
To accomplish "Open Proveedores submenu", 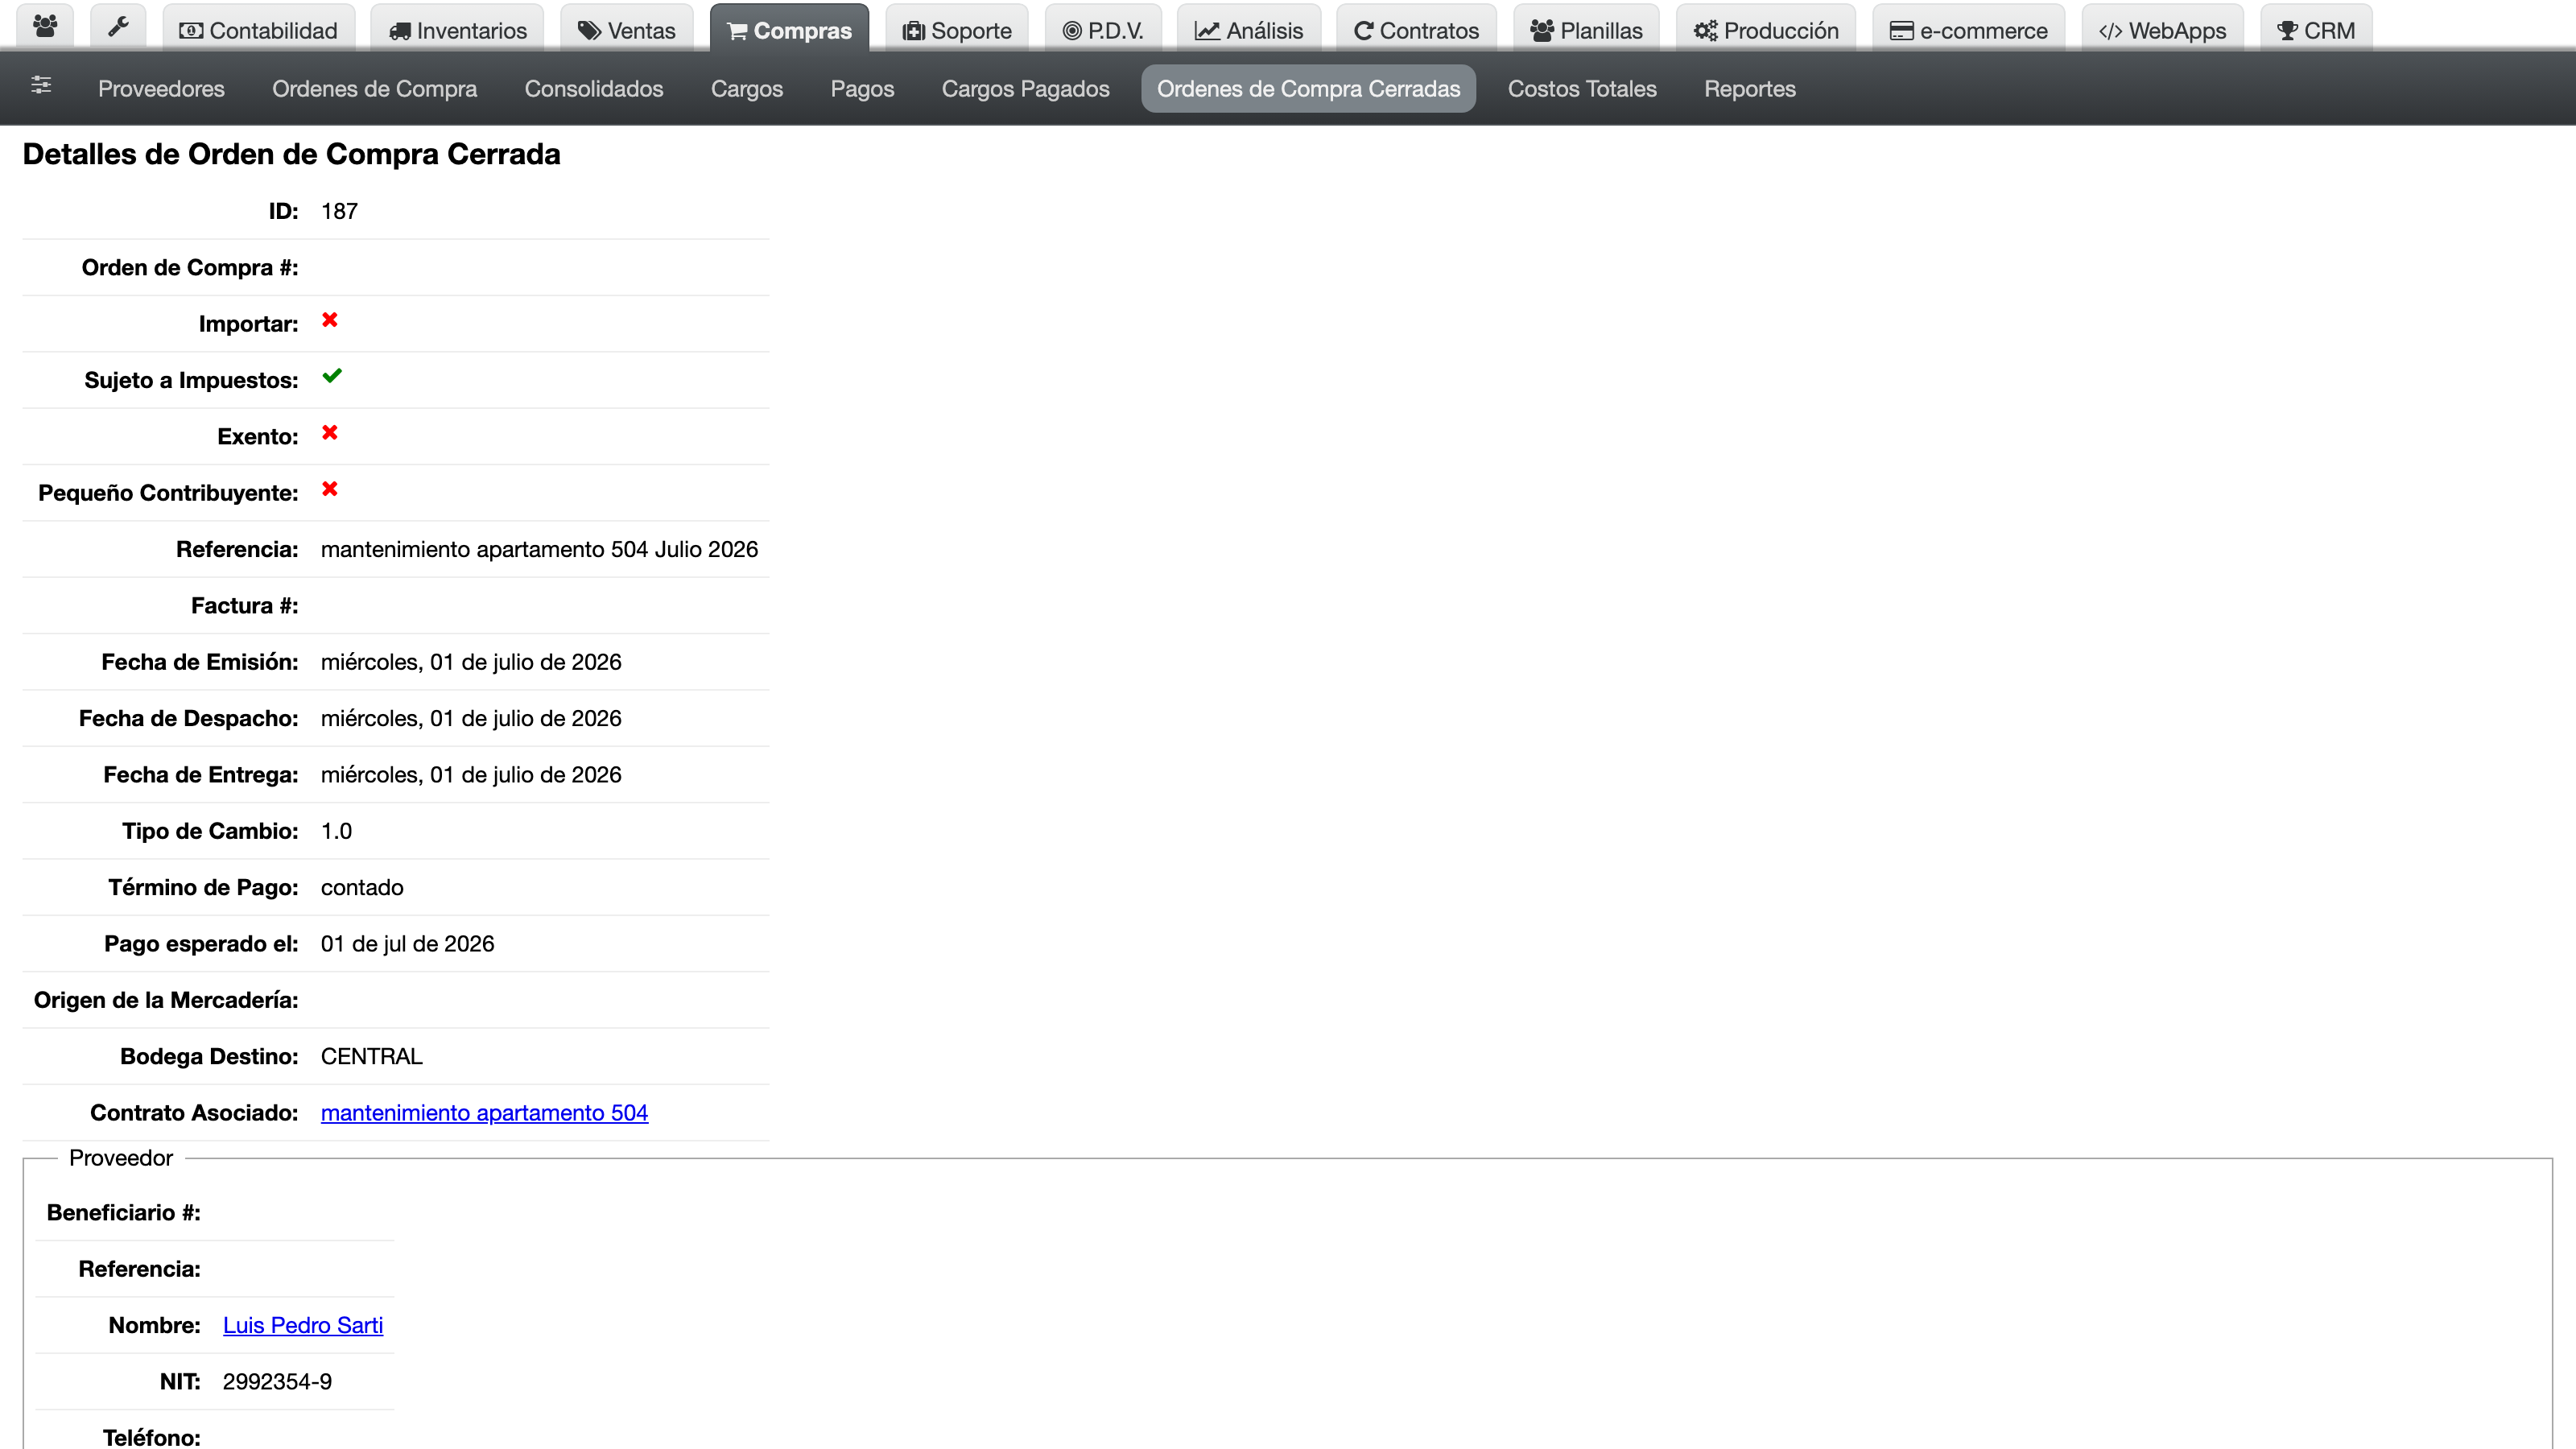I will coord(161,89).
